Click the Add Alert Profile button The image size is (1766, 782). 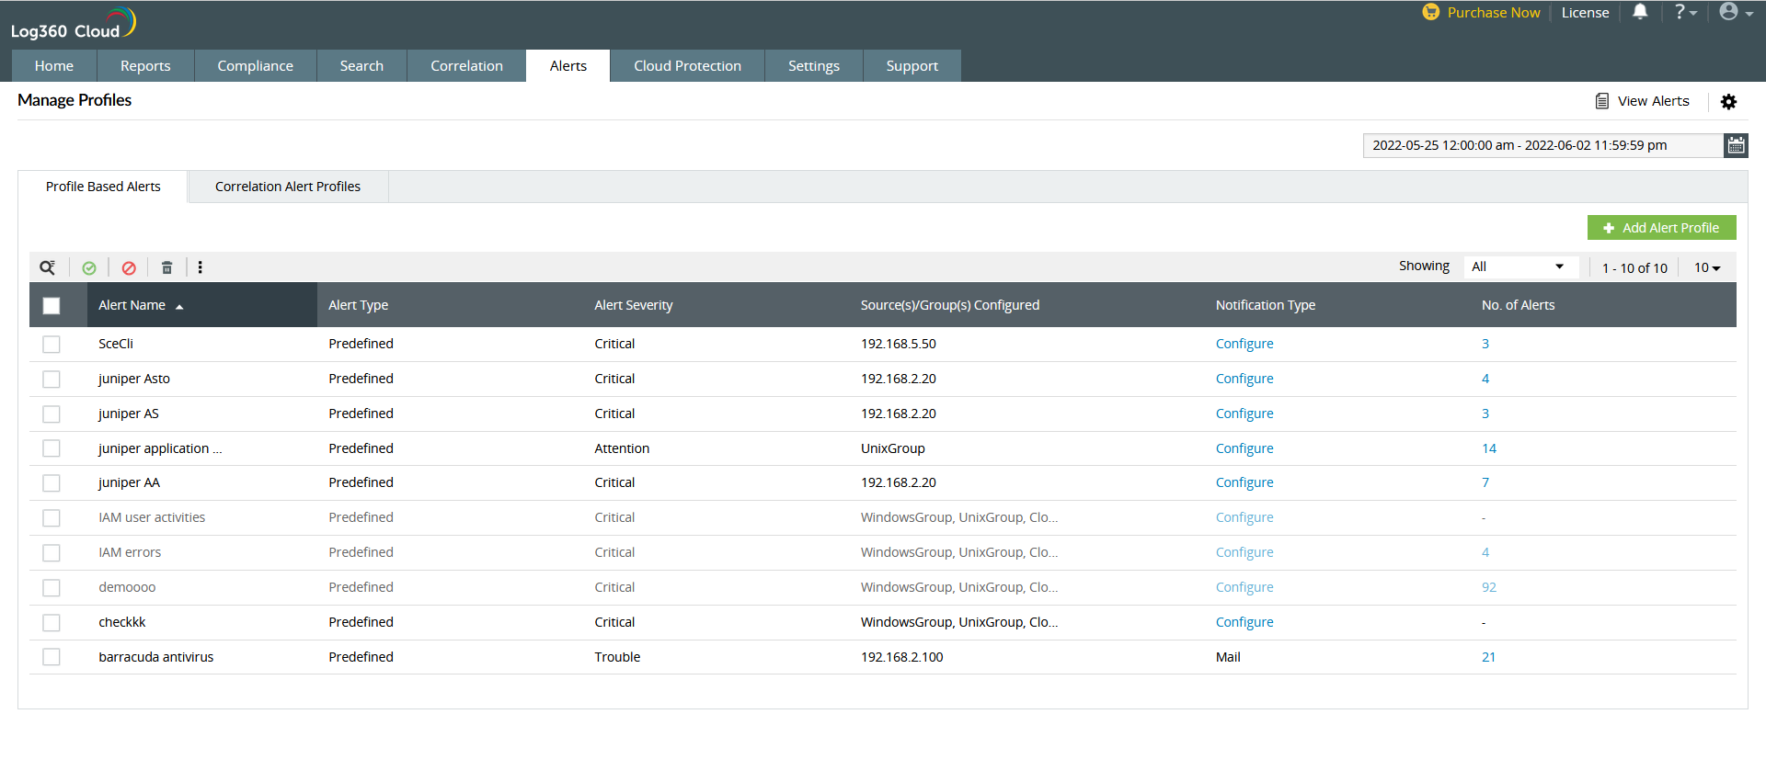coord(1661,228)
